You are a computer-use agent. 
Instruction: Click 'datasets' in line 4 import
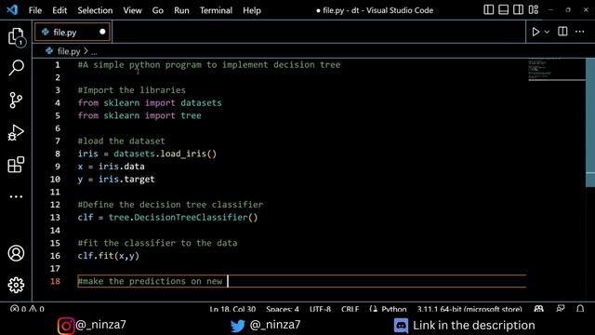201,103
